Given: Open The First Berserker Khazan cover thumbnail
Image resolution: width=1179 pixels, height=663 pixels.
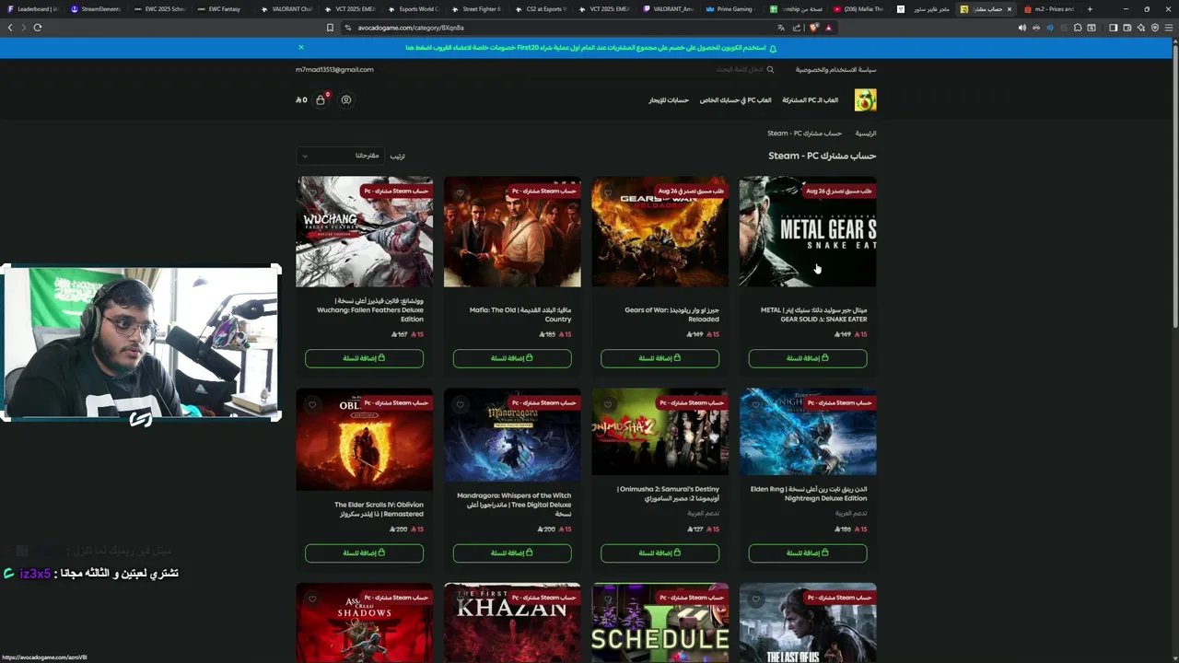Looking at the screenshot, I should [x=512, y=622].
